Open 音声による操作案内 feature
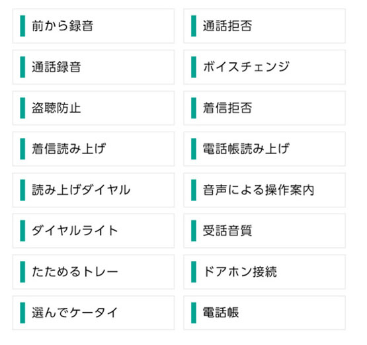This screenshot has height=345, width=367. click(x=265, y=190)
